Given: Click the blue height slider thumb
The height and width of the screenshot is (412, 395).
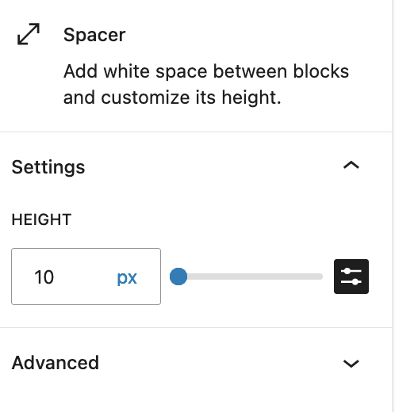Looking at the screenshot, I should (x=178, y=277).
